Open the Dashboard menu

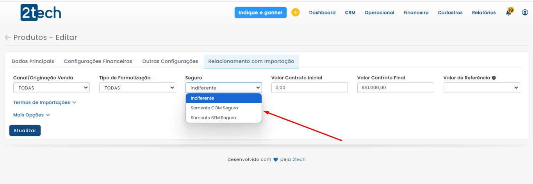[x=322, y=13]
